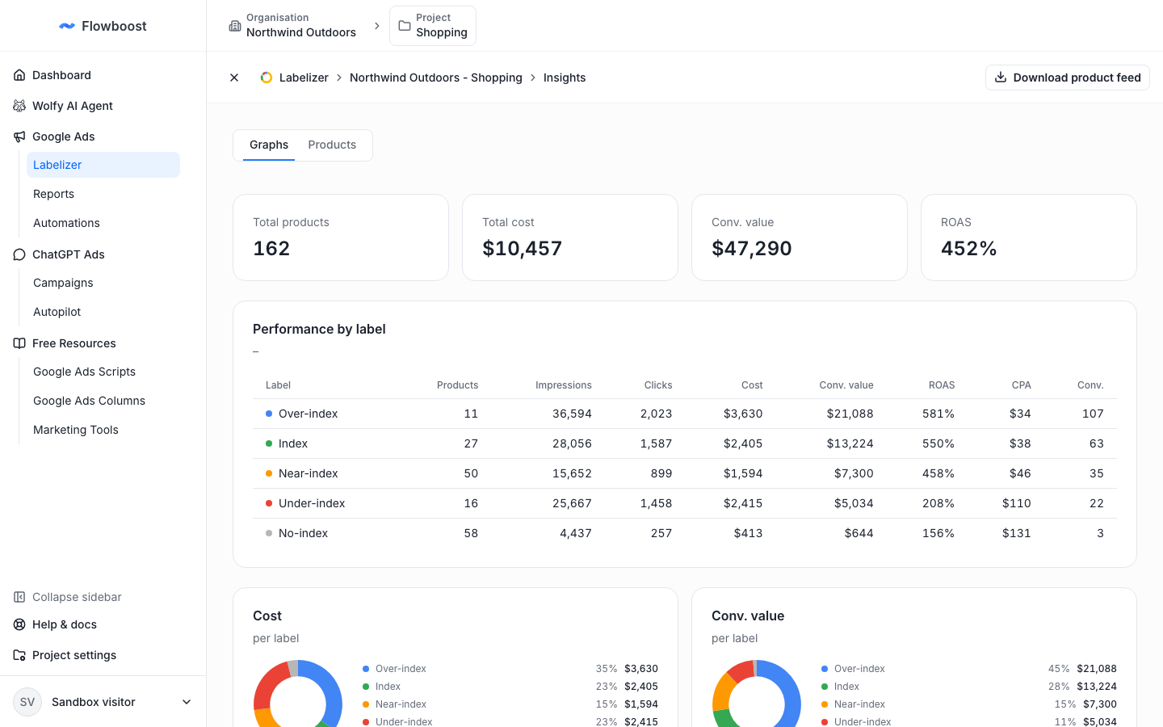Click the Clicks column header
This screenshot has height=727, width=1163.
pos(658,385)
